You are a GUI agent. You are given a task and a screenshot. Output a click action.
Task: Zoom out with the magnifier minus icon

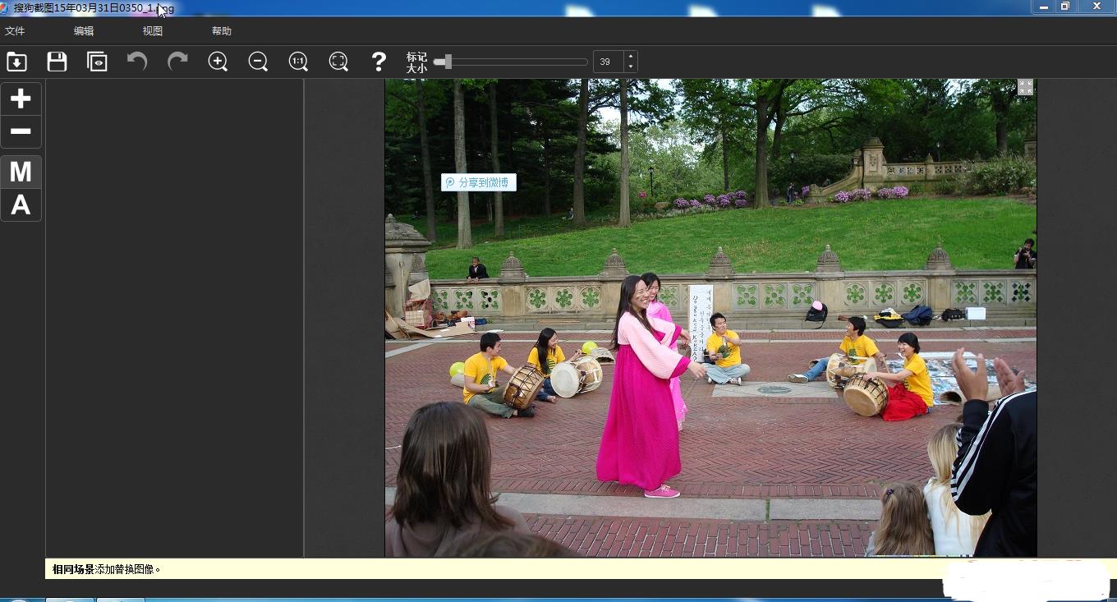[x=258, y=62]
